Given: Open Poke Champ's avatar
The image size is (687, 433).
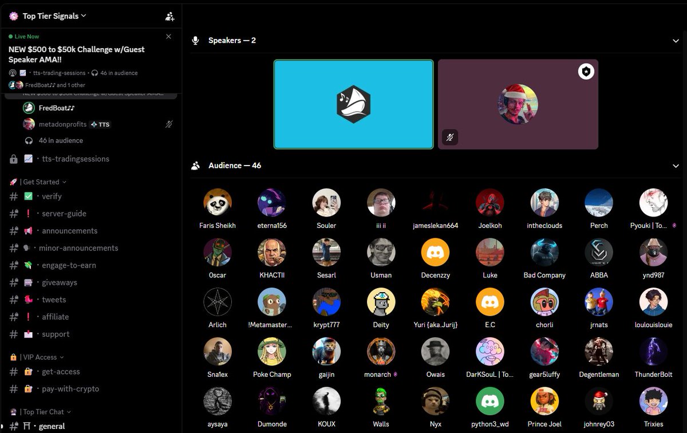Looking at the screenshot, I should click(x=272, y=352).
